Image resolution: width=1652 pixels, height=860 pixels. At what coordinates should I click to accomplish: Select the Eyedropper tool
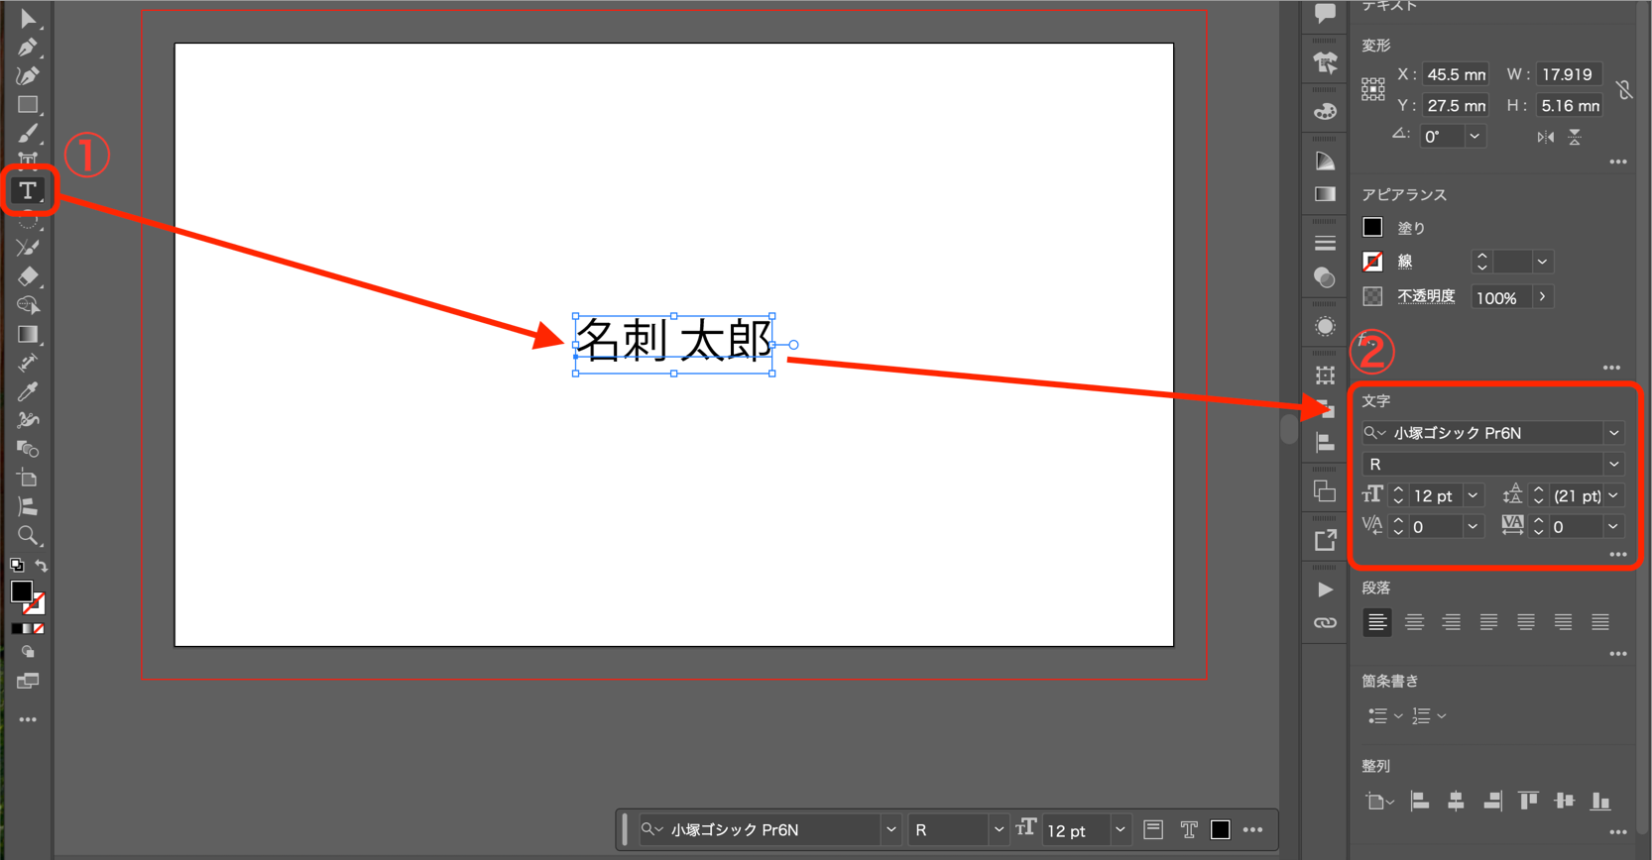point(28,391)
